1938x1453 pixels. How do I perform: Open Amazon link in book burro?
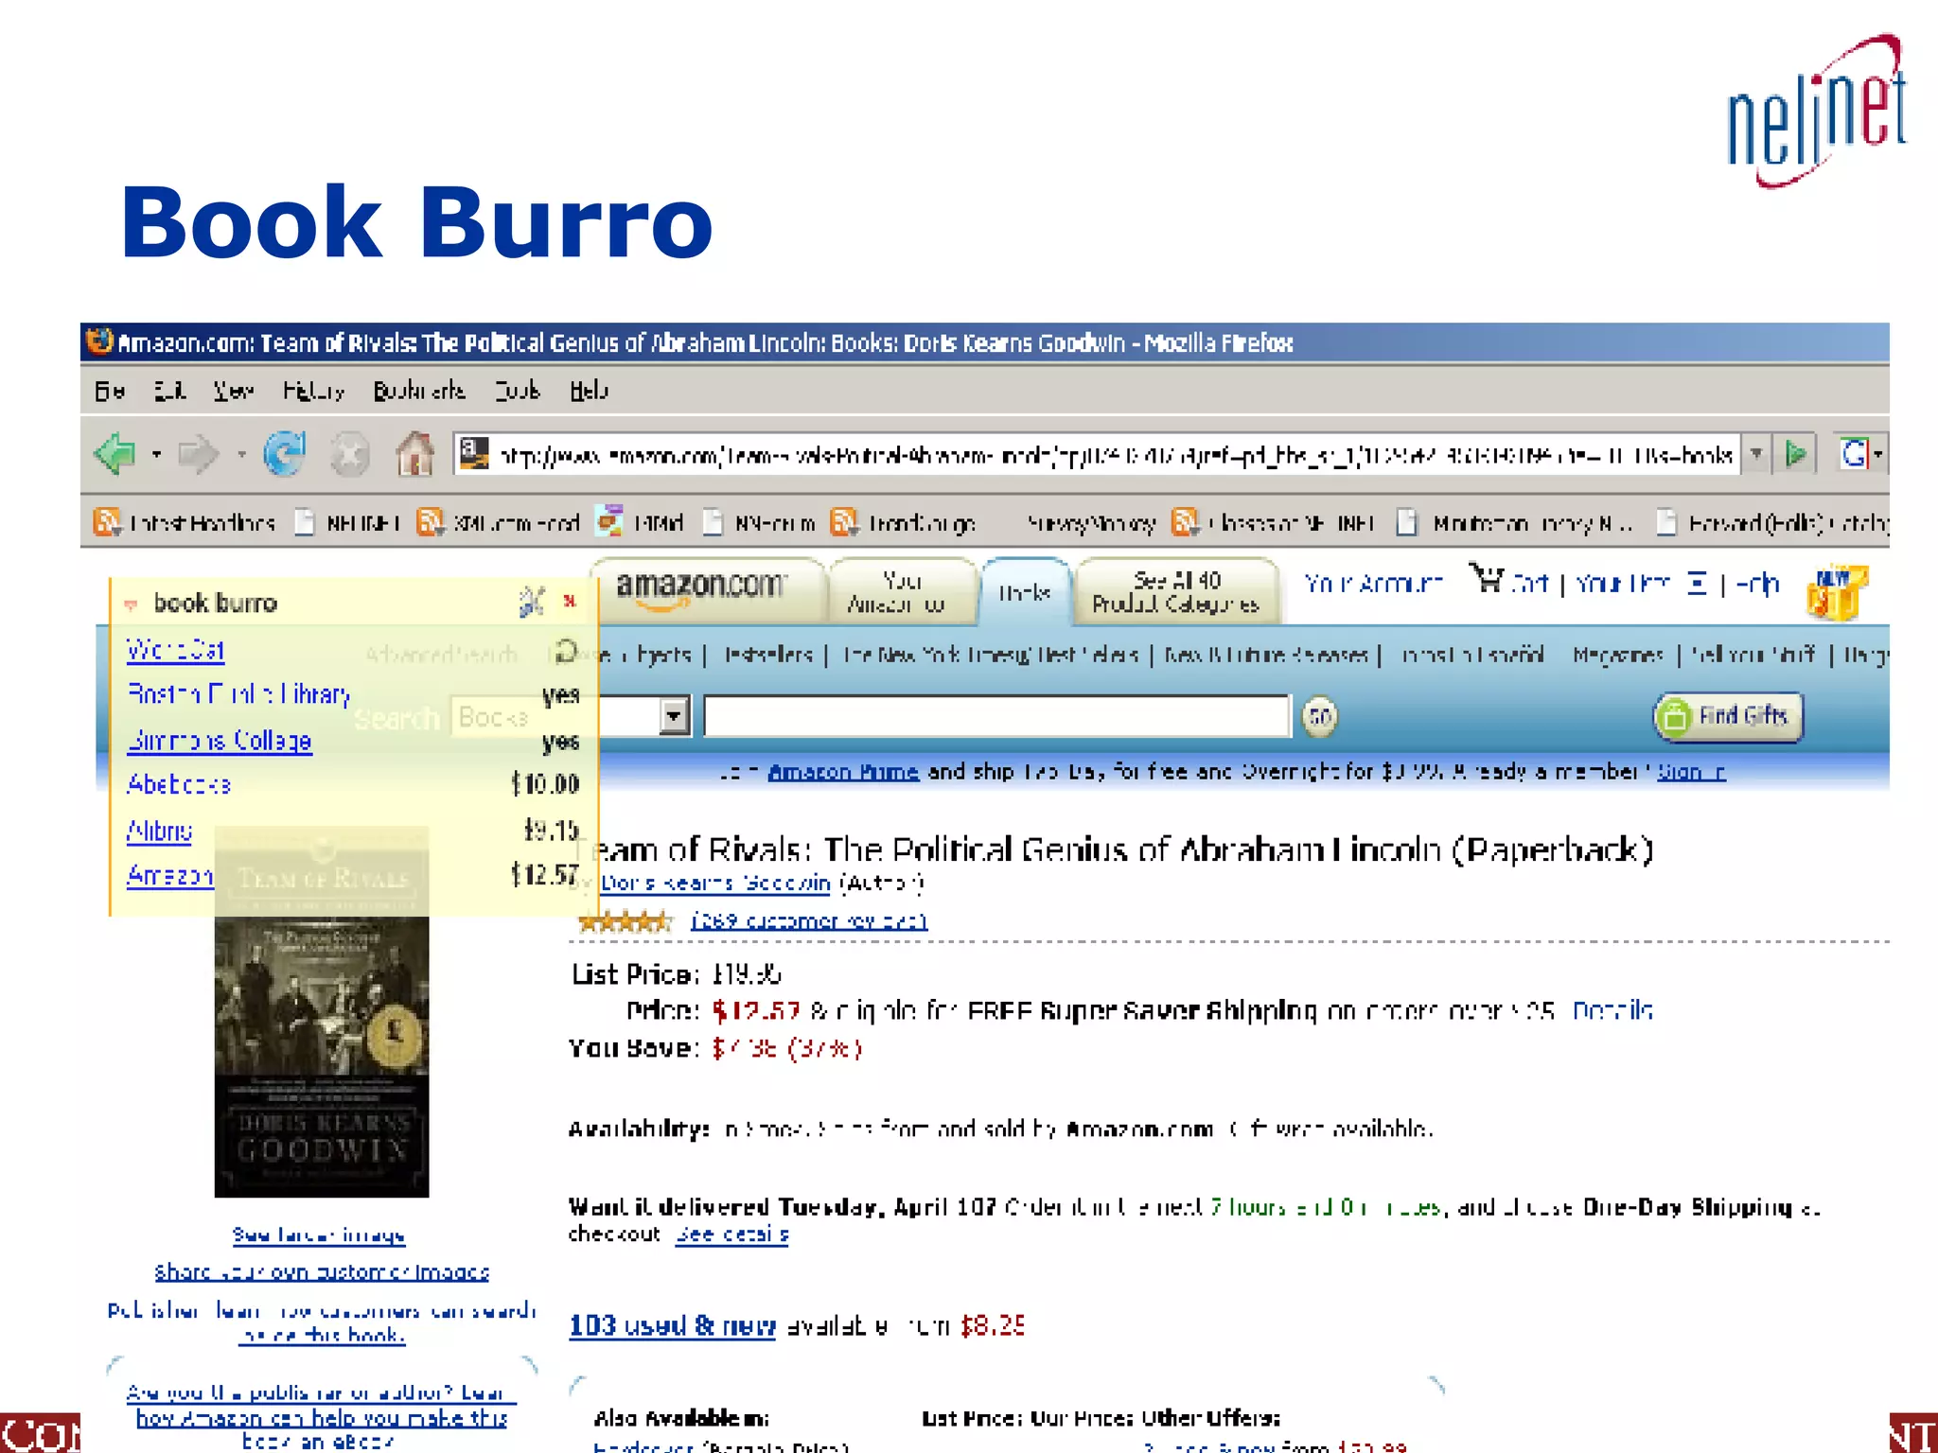170,876
